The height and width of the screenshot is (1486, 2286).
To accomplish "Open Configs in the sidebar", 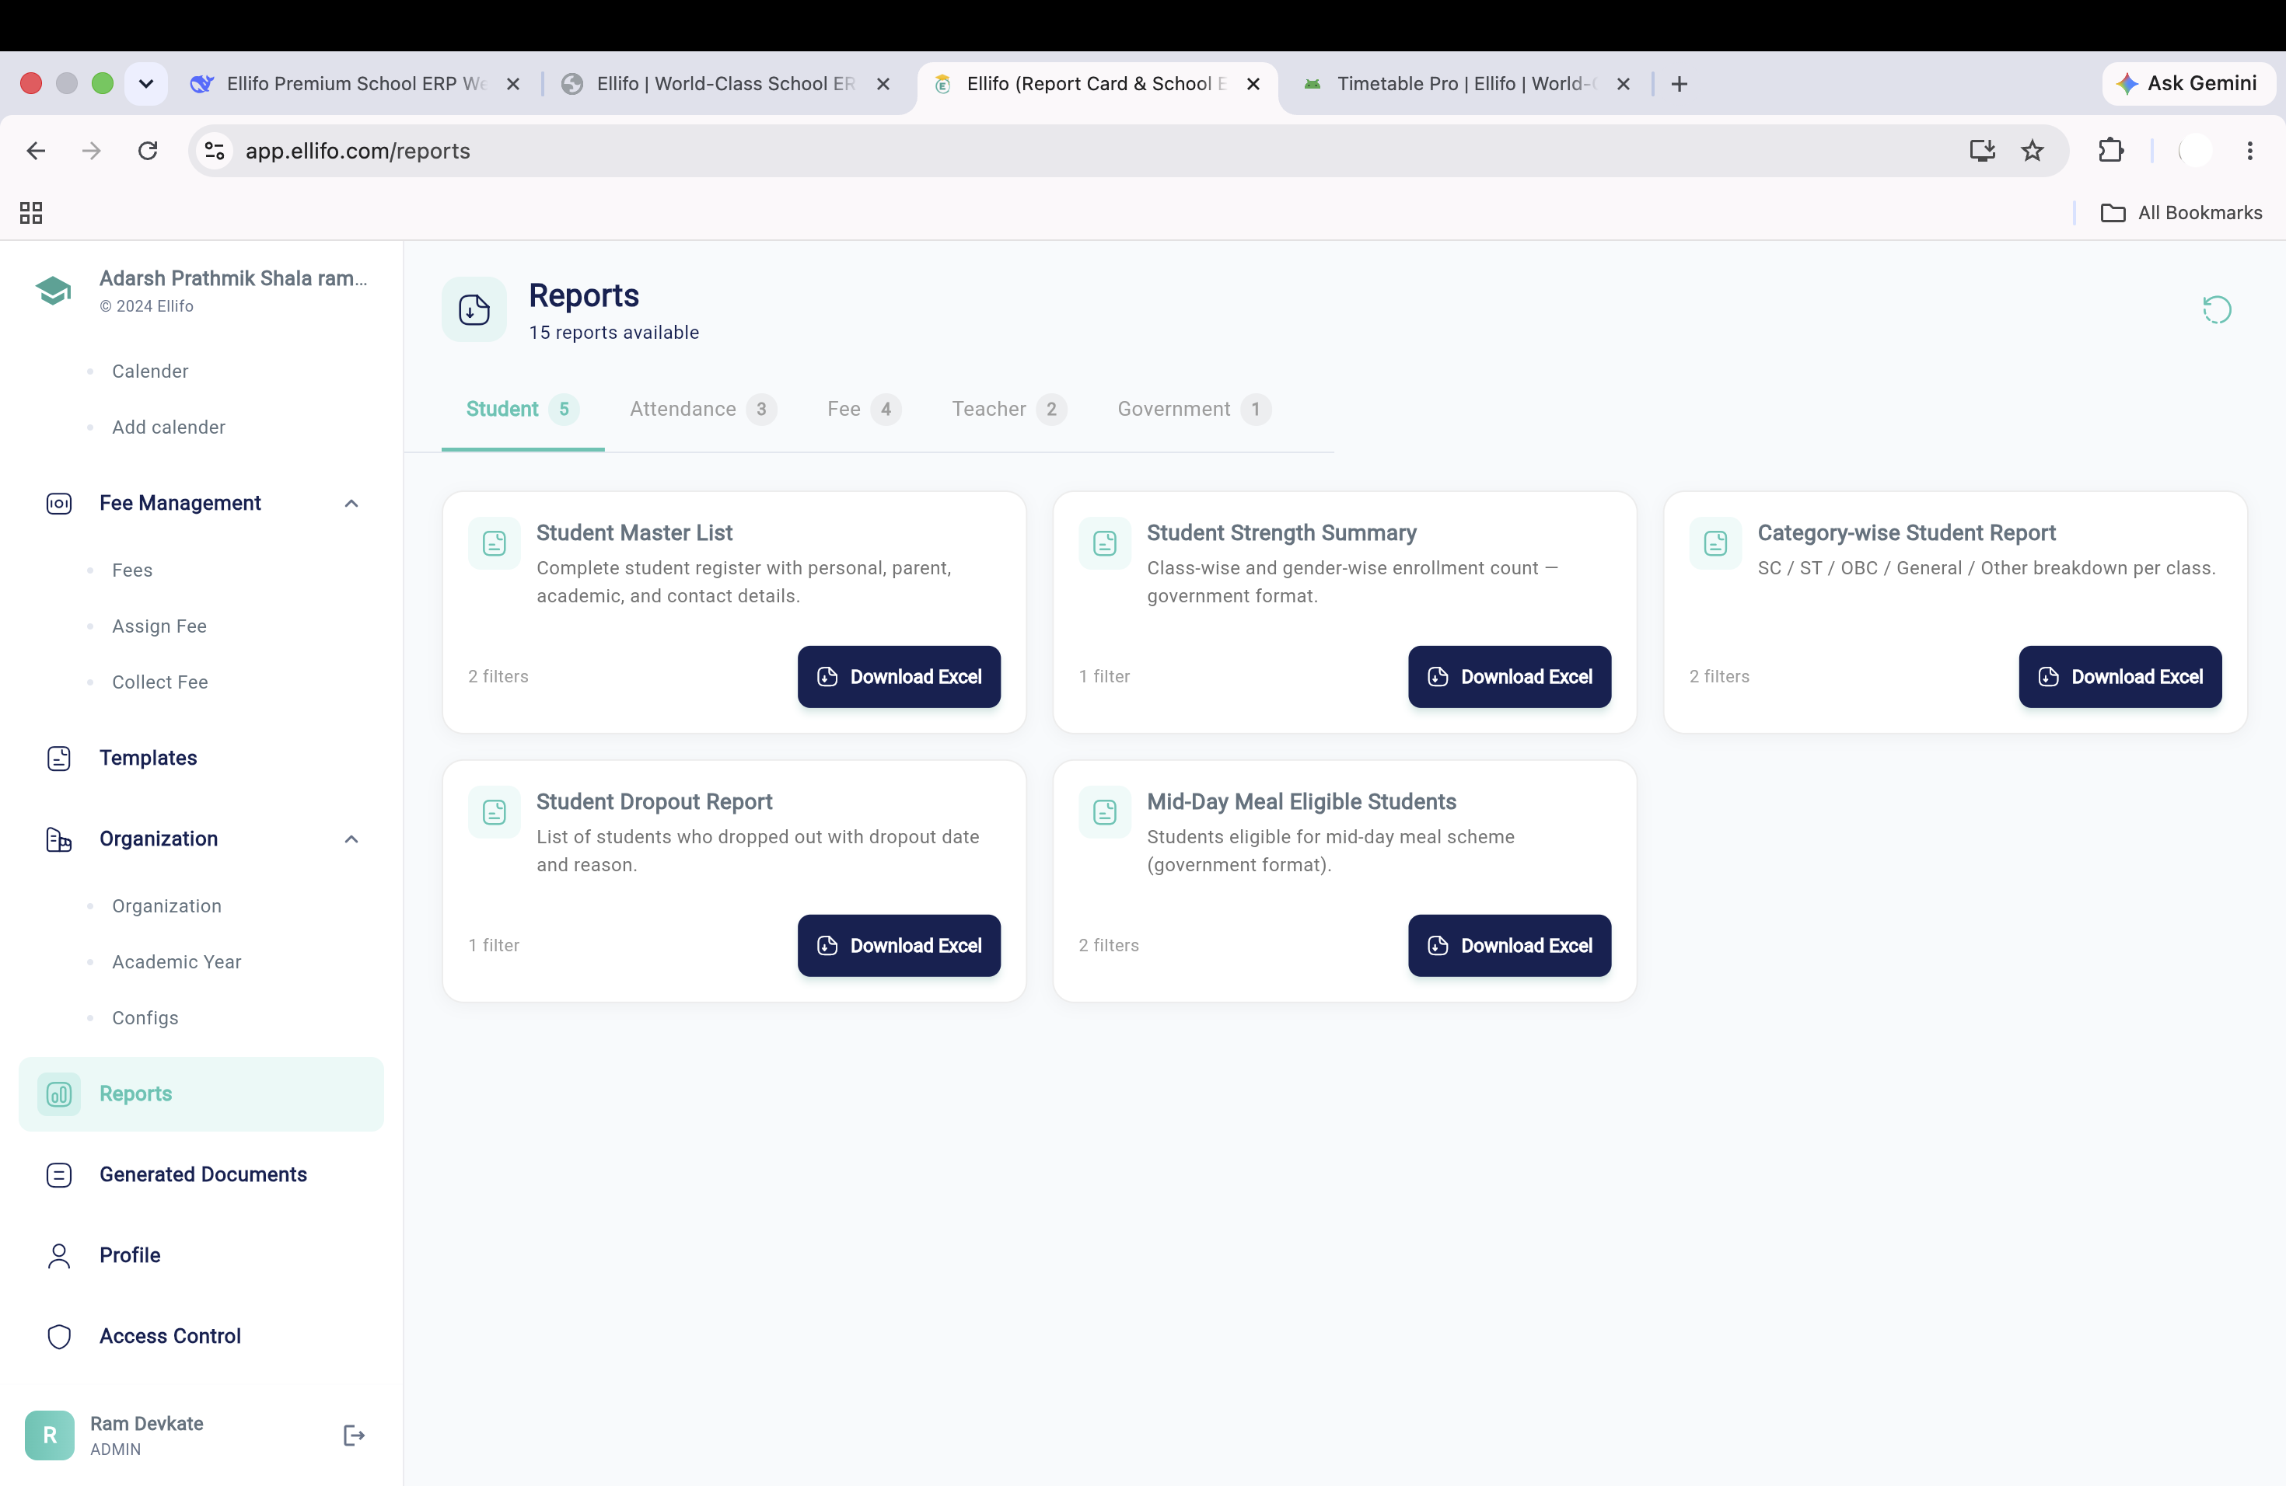I will point(145,1017).
